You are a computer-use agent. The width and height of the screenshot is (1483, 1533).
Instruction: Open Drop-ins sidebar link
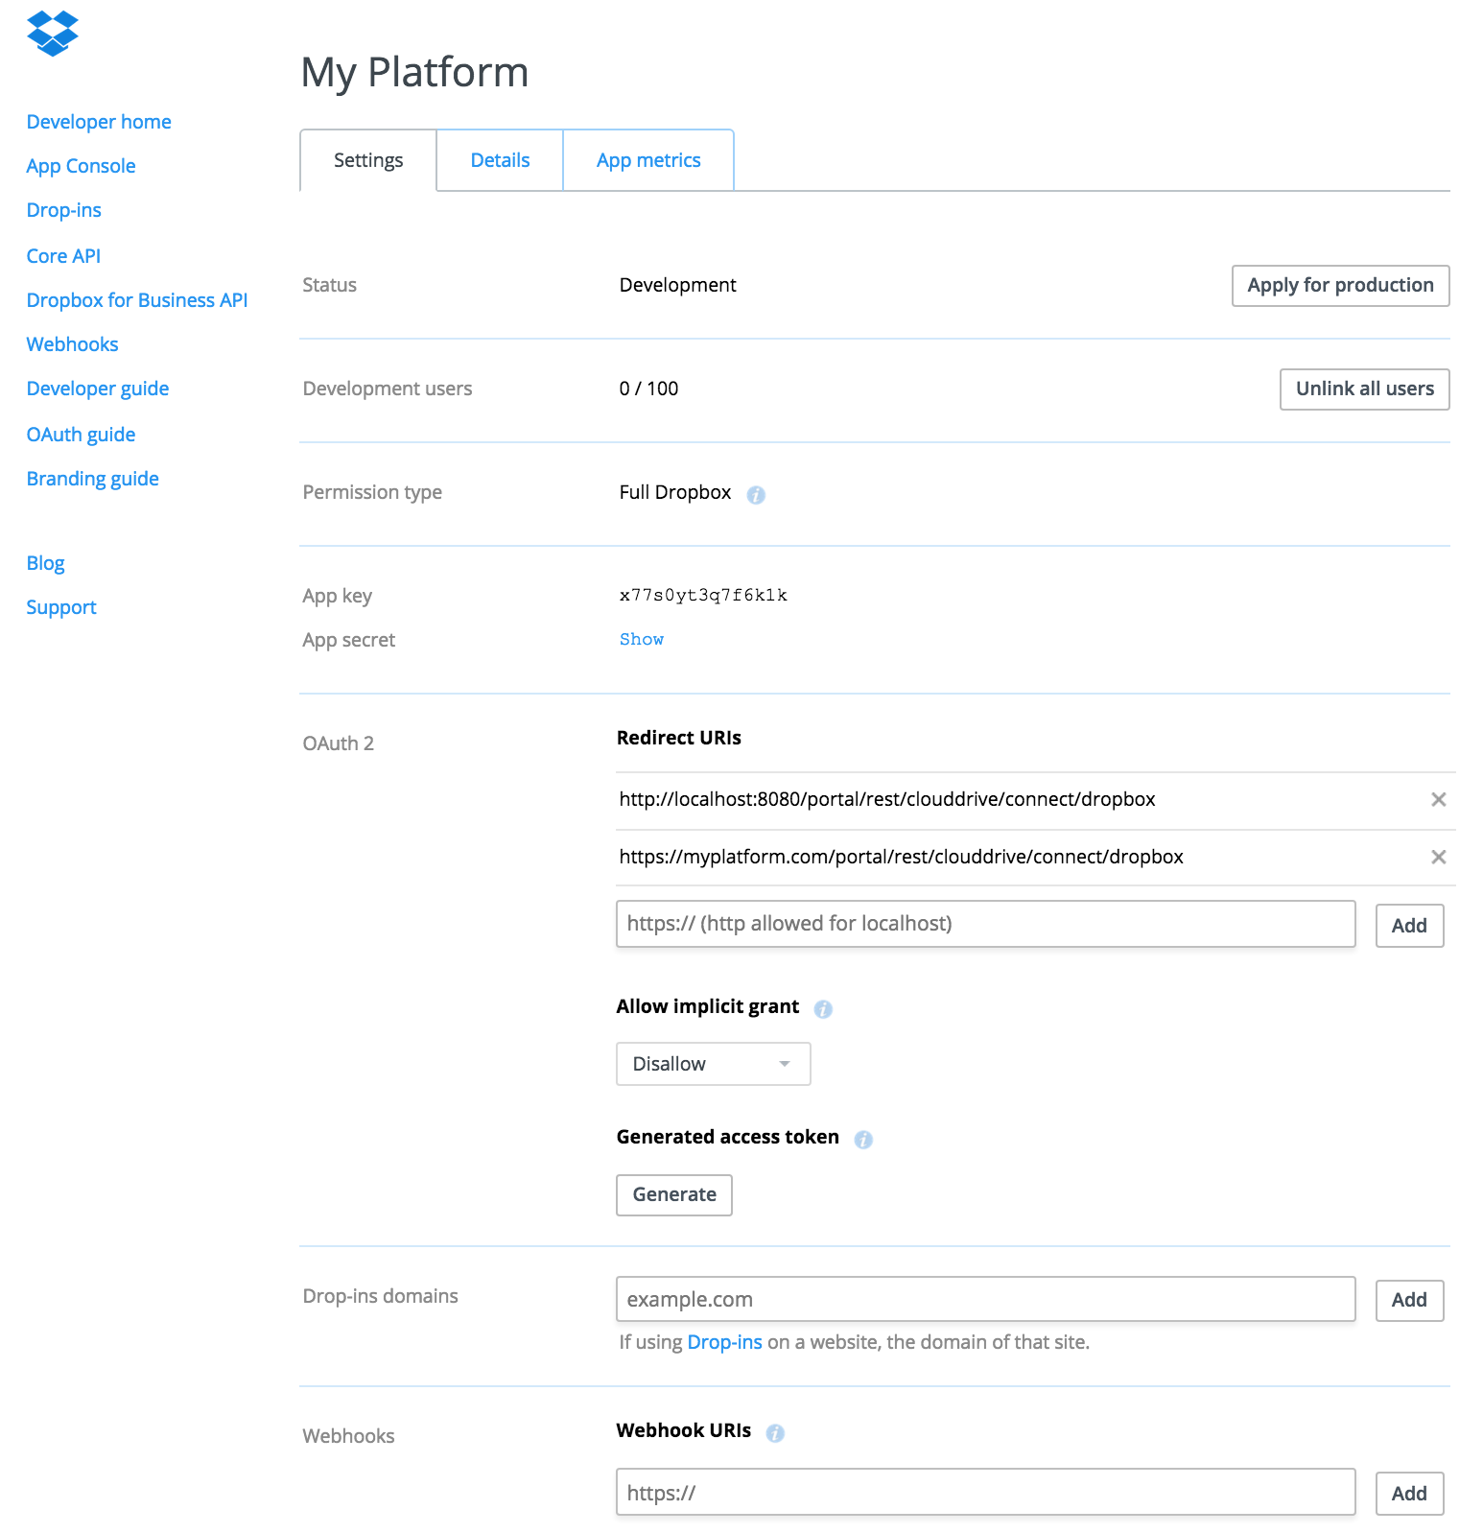[63, 210]
